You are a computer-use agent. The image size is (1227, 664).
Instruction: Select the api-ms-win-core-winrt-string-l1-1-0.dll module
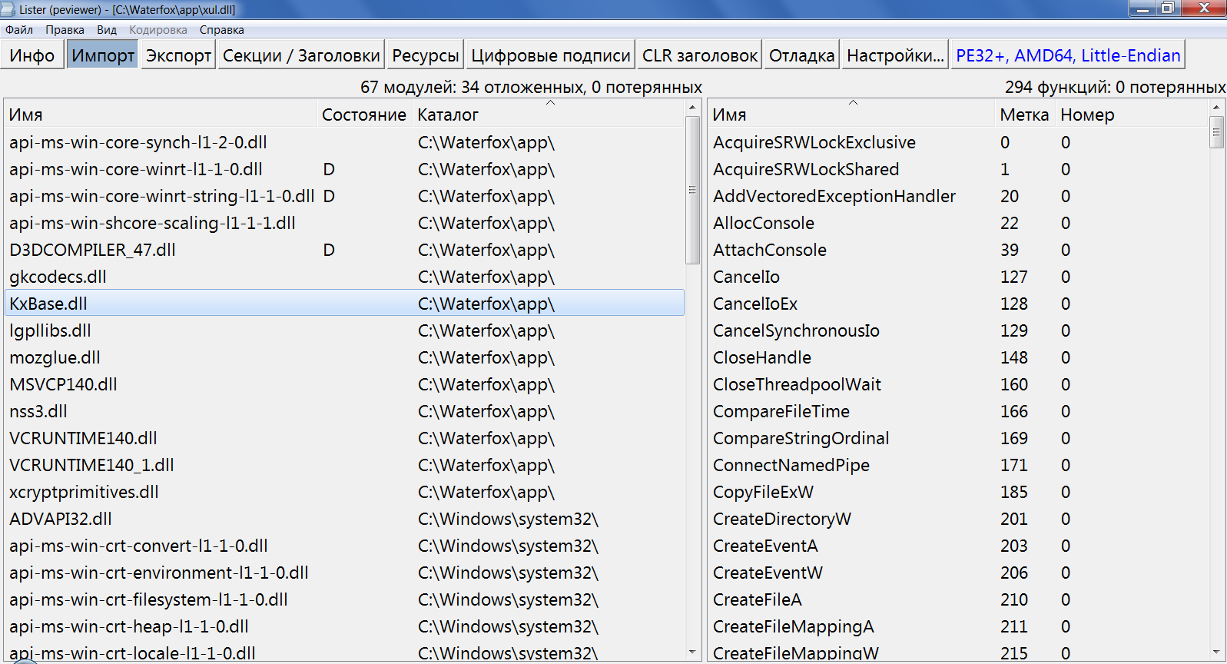(344, 196)
